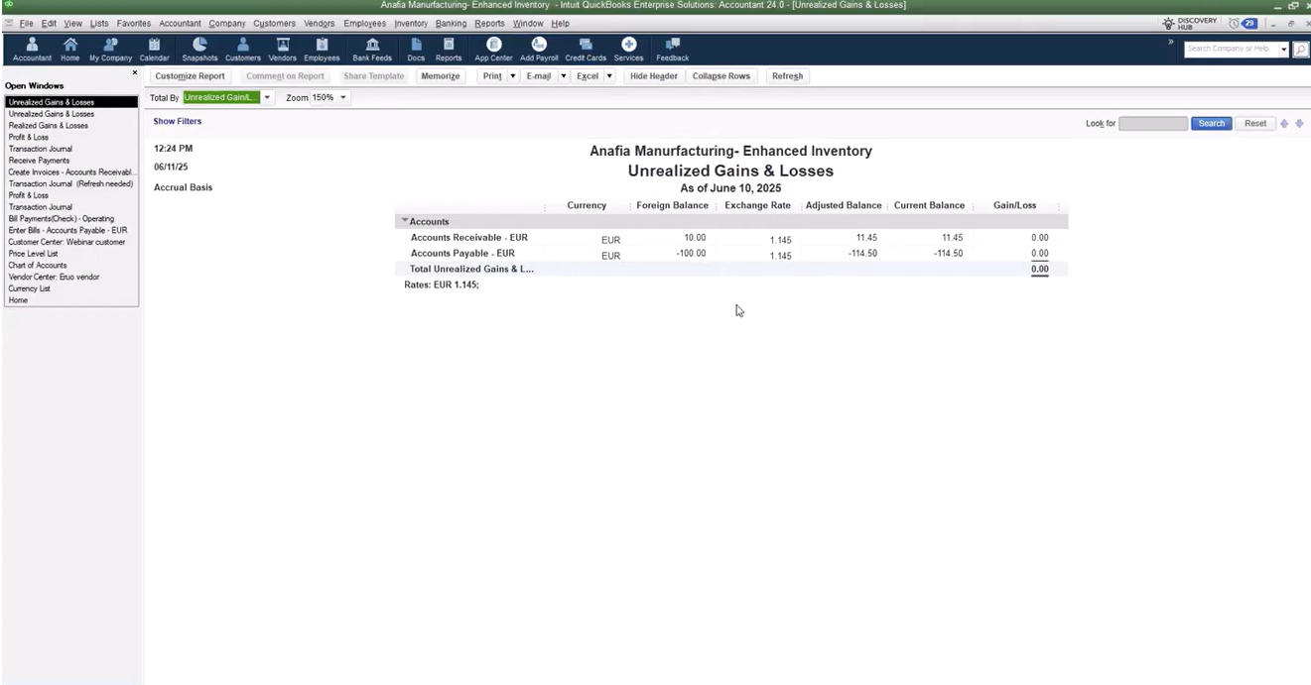Click the Discovery Hub icon
Image resolution: width=1311 pixels, height=685 pixels.
[x=1189, y=23]
